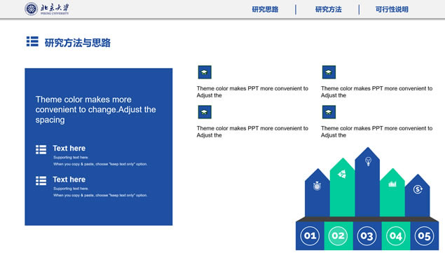Click the recycle icon on the green arrow

pos(342,174)
